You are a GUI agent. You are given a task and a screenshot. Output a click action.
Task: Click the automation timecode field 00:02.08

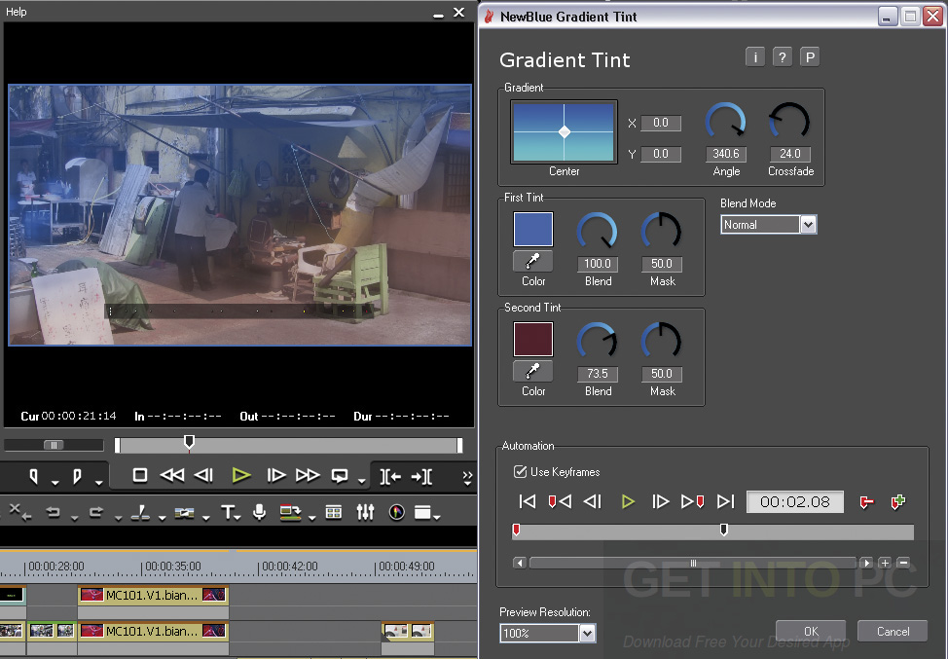pos(795,502)
